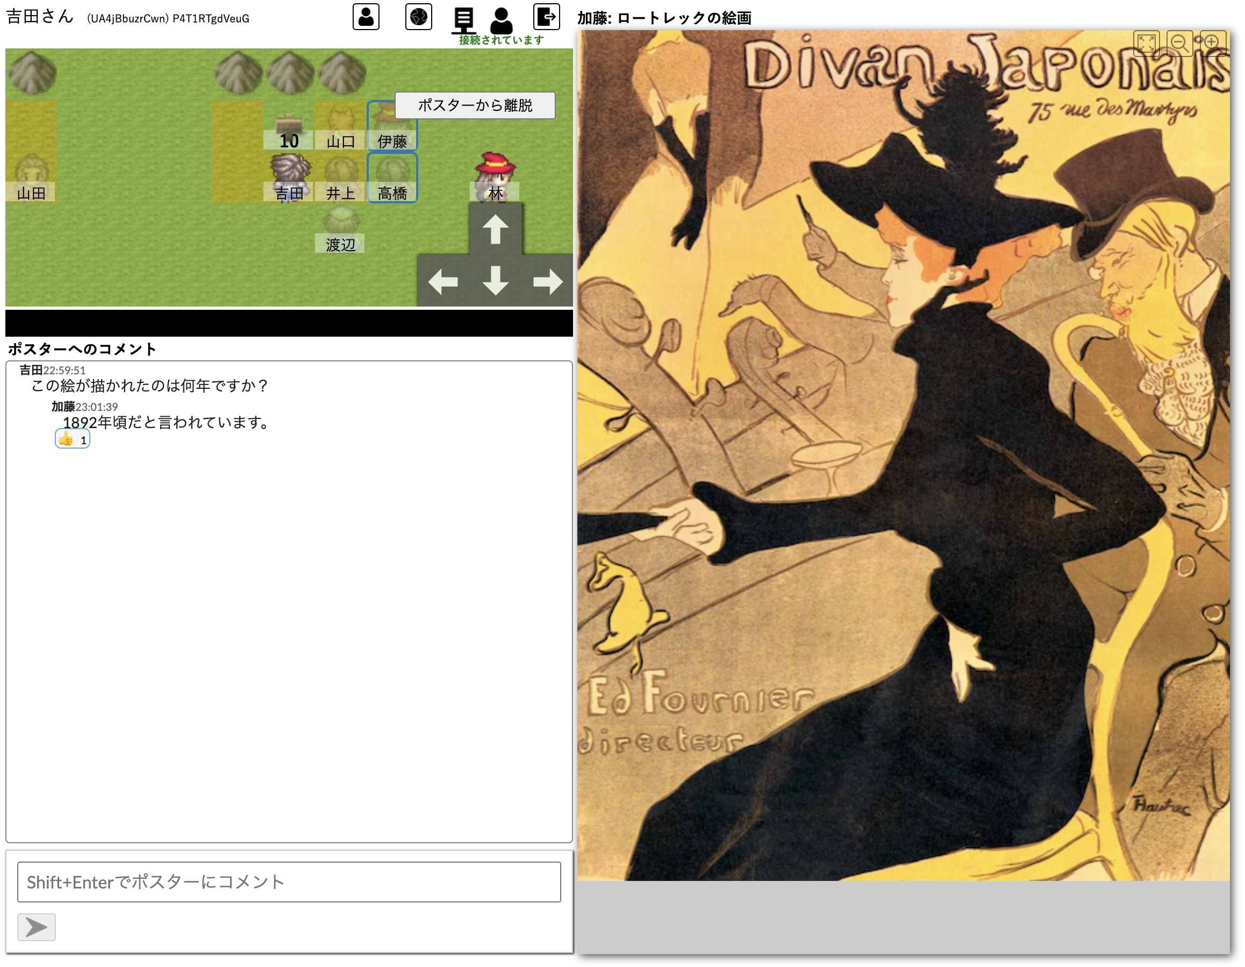Click the 吉田さん user name header
1245x967 pixels.
[x=40, y=16]
